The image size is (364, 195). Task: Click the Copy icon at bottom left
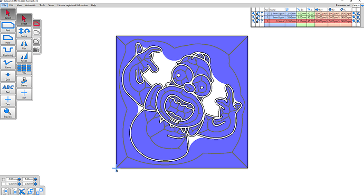(5, 191)
